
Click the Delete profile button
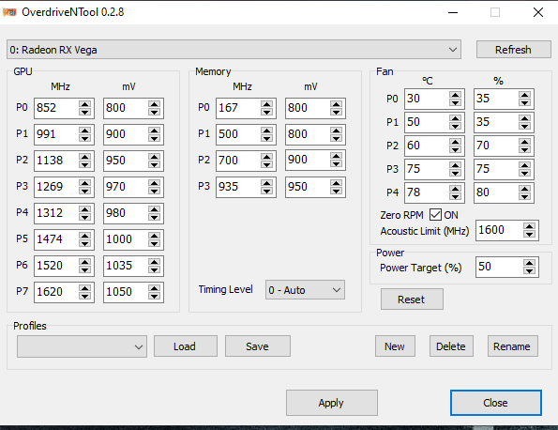coord(451,346)
